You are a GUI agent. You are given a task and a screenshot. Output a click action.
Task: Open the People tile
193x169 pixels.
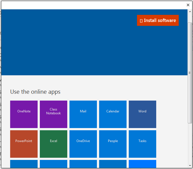point(113,144)
